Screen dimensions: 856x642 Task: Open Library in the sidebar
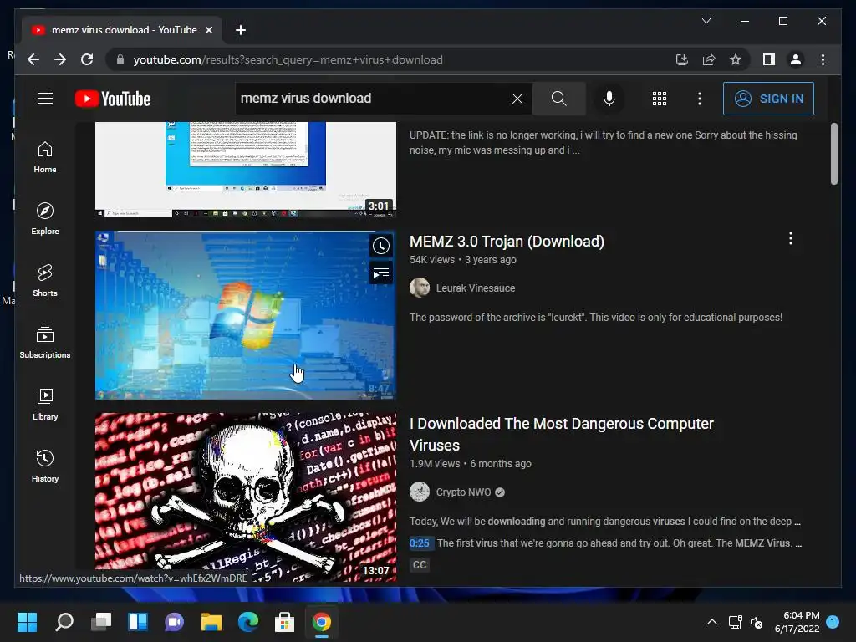(x=45, y=404)
